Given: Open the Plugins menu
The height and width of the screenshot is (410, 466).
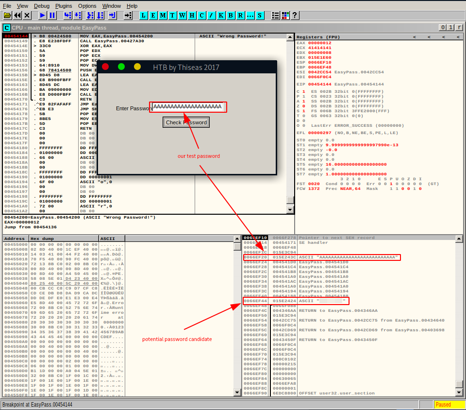Looking at the screenshot, I should click(64, 6).
